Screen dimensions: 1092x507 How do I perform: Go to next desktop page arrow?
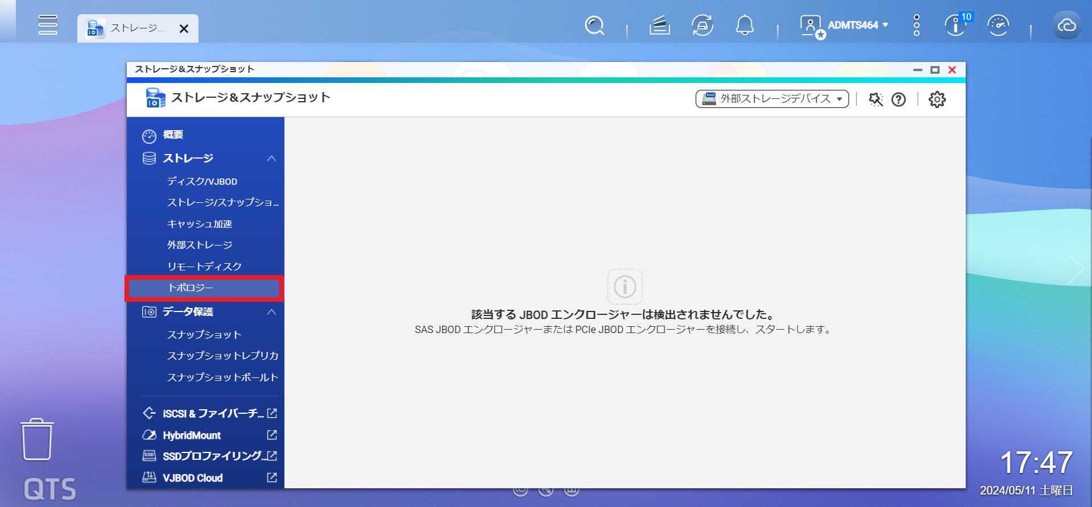(1076, 269)
